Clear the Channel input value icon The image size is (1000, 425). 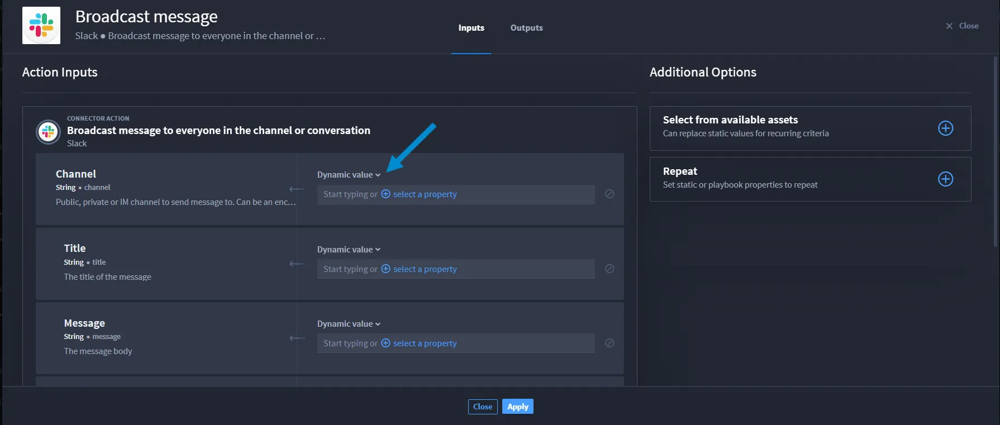[609, 194]
